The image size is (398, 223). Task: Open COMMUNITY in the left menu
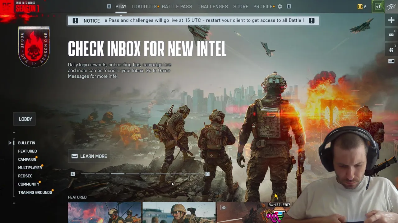point(29,184)
